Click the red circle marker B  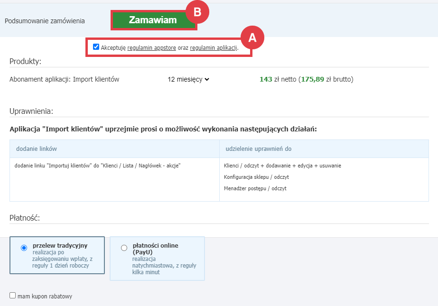pyautogui.click(x=197, y=13)
